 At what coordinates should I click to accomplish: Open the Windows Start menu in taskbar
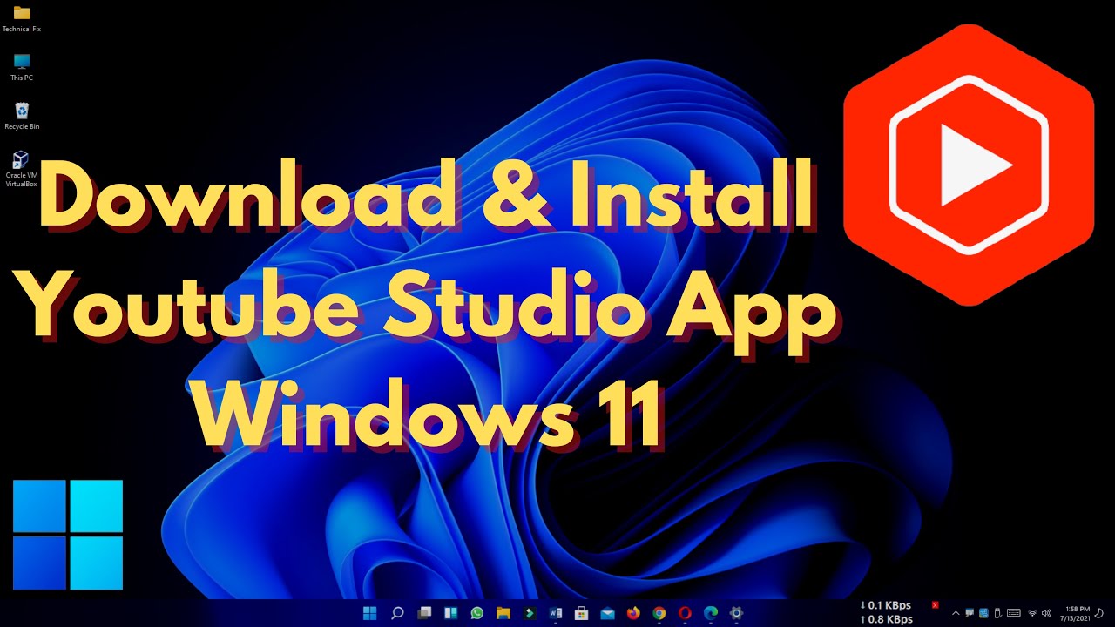(x=370, y=613)
